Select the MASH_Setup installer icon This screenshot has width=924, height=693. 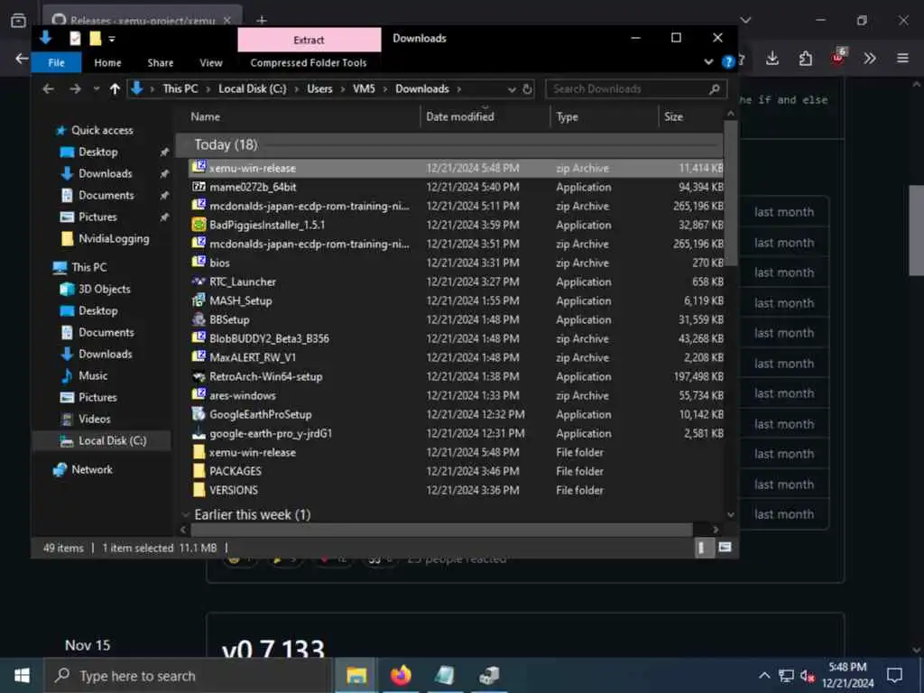[199, 300]
